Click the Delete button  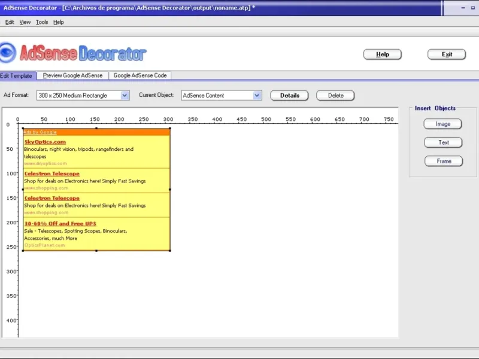[x=335, y=95]
